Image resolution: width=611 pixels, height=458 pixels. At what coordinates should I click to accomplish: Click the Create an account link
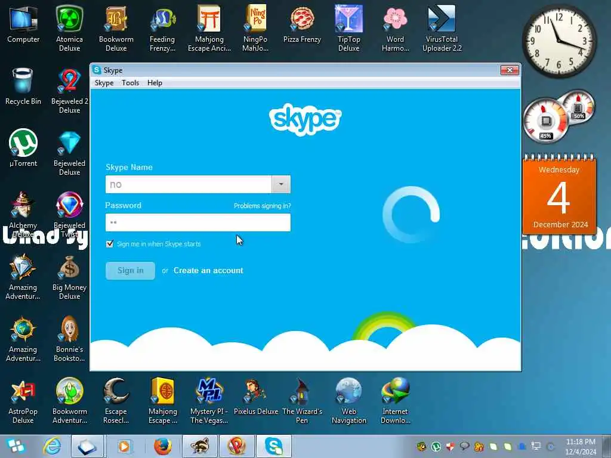click(x=208, y=270)
